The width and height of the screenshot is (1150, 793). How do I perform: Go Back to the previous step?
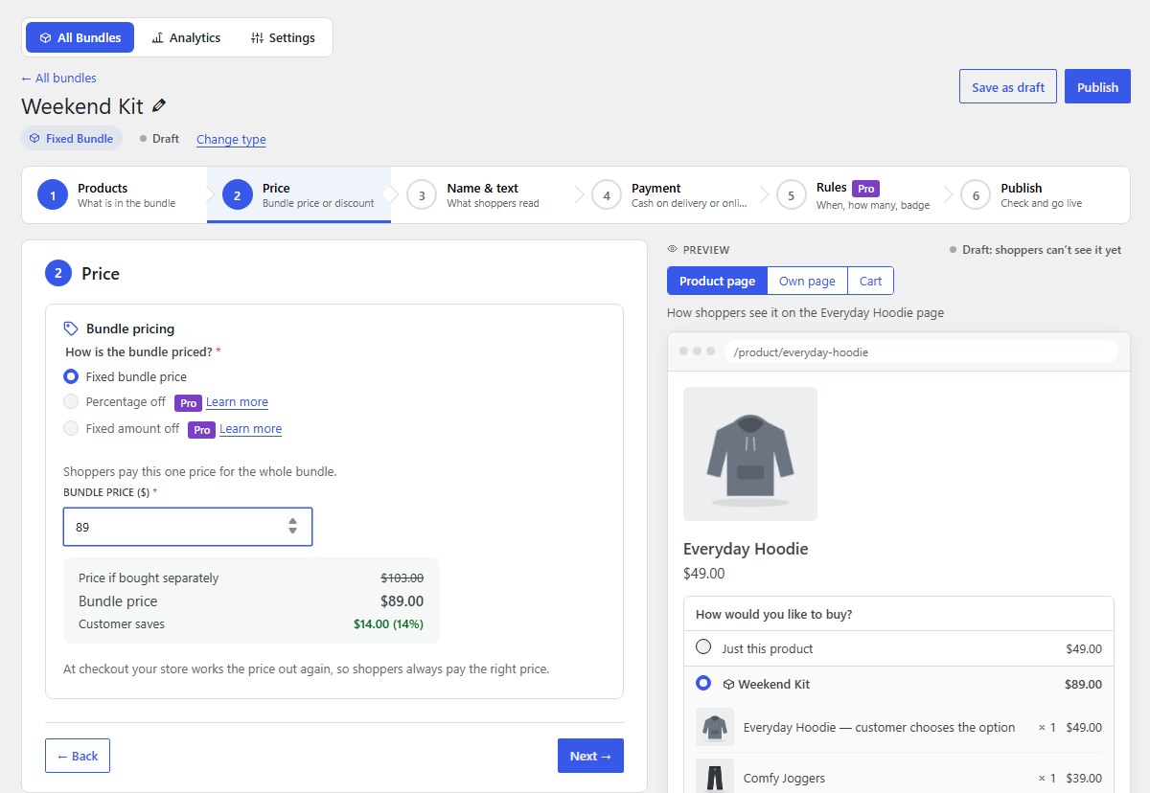coord(78,756)
